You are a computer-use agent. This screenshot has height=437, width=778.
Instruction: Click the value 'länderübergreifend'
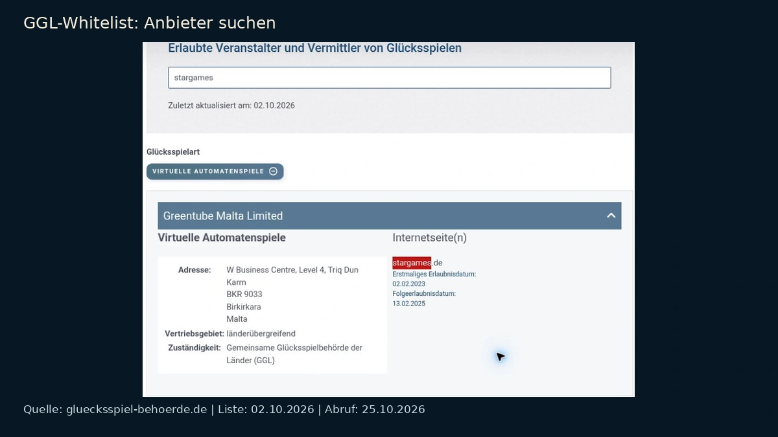point(261,334)
